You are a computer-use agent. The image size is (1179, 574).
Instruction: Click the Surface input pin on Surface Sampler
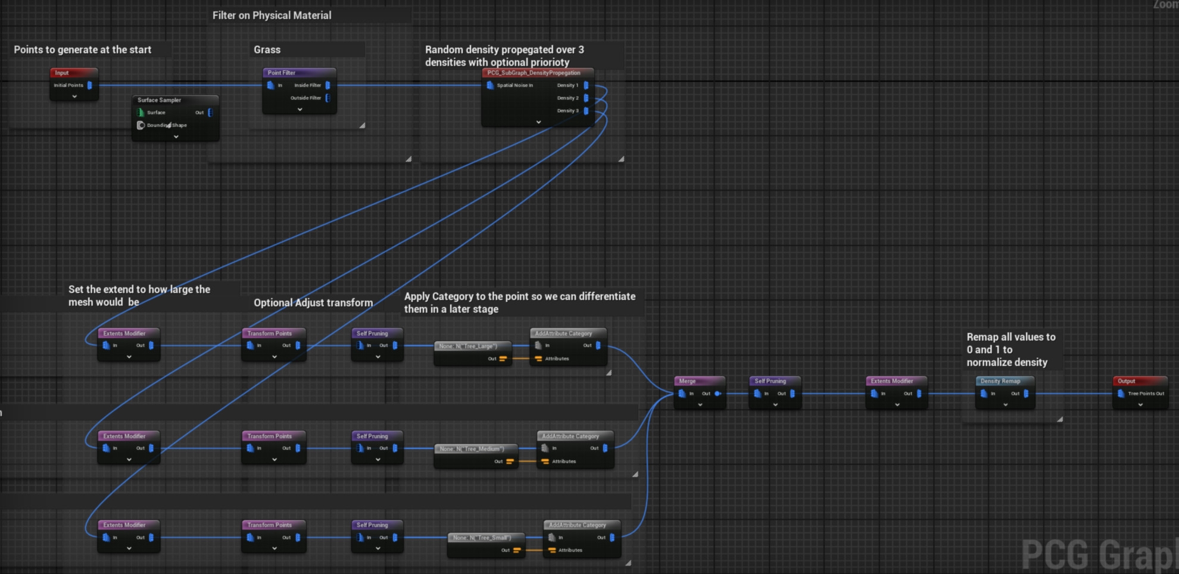[x=141, y=113]
